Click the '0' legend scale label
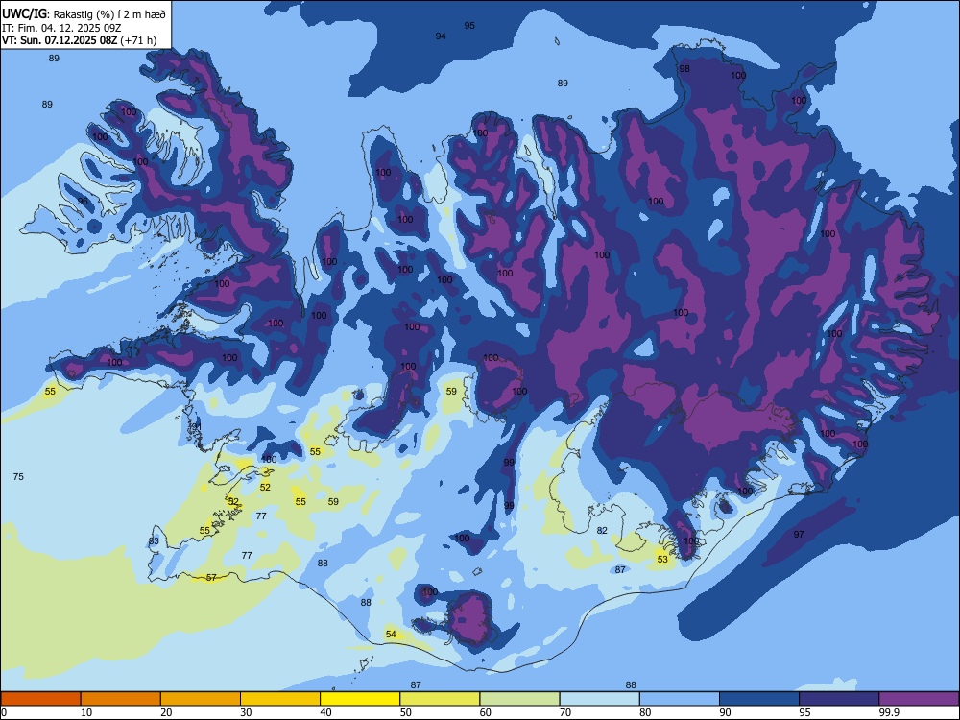The width and height of the screenshot is (960, 720). pos(3,712)
